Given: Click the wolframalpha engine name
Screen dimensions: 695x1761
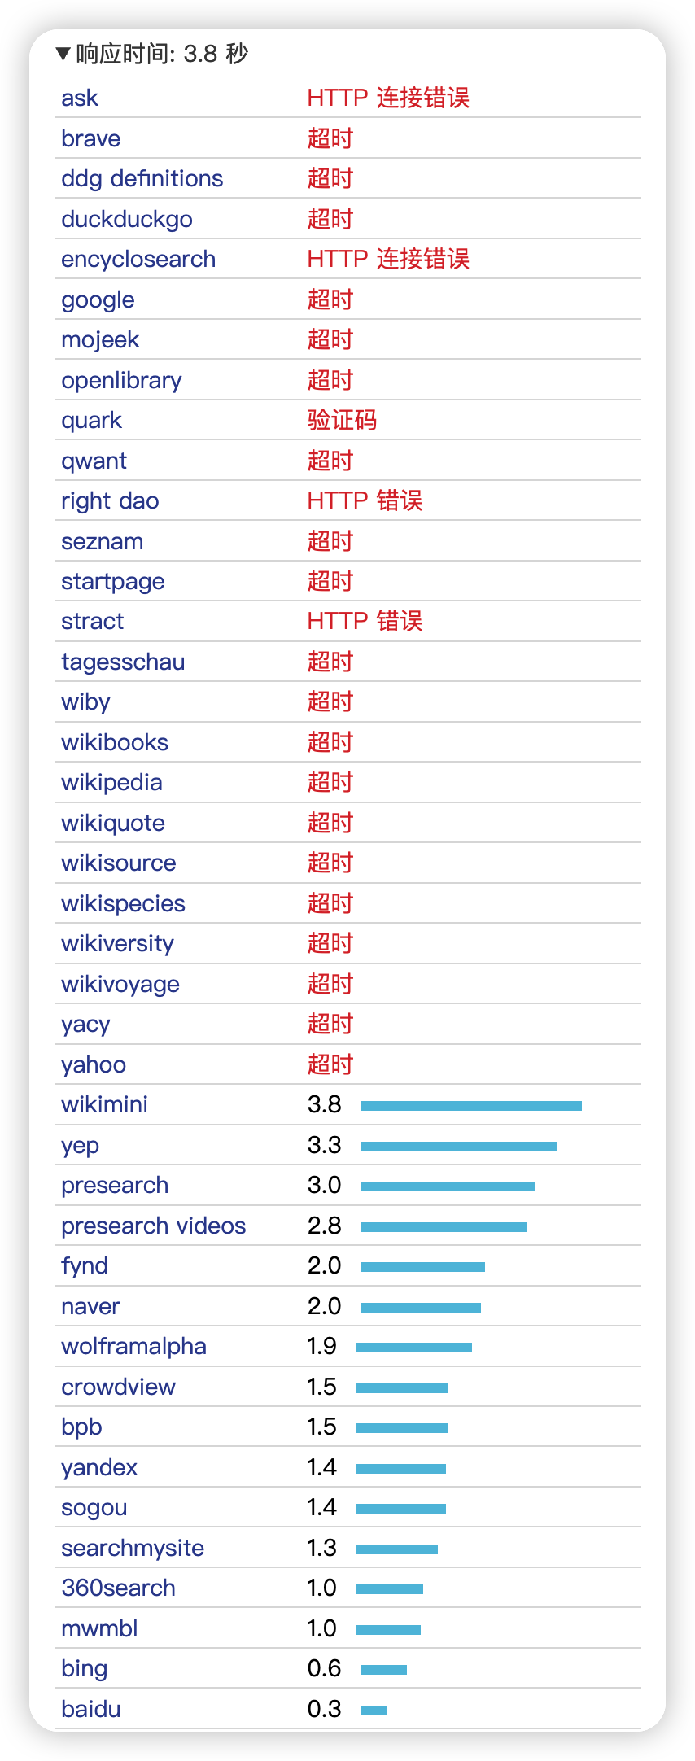Looking at the screenshot, I should [134, 1347].
